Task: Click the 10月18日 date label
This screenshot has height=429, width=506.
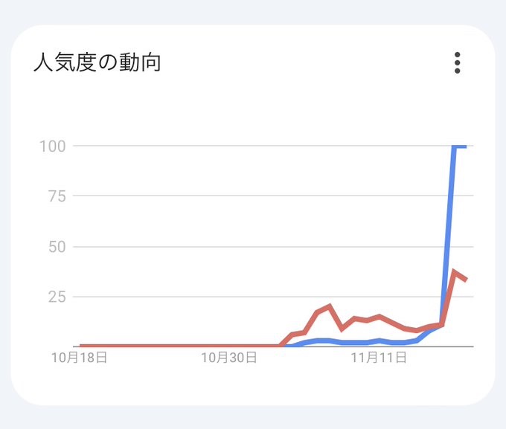Action: click(x=80, y=358)
